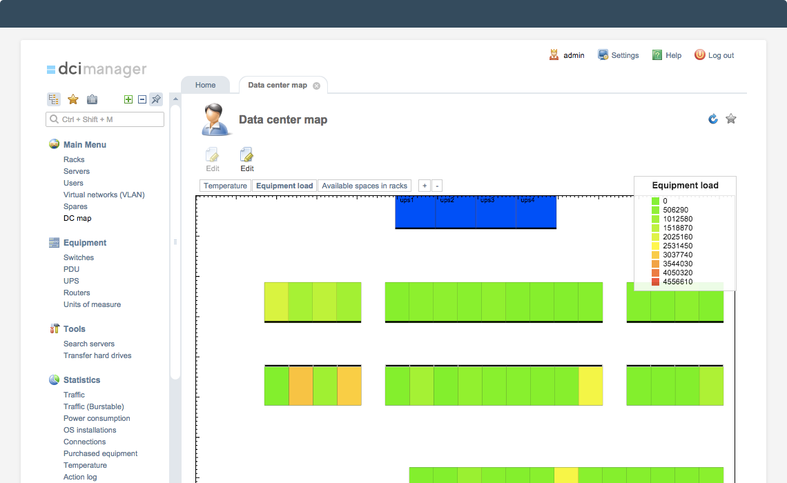Click the Log out button
This screenshot has width=787, height=483.
click(x=715, y=55)
